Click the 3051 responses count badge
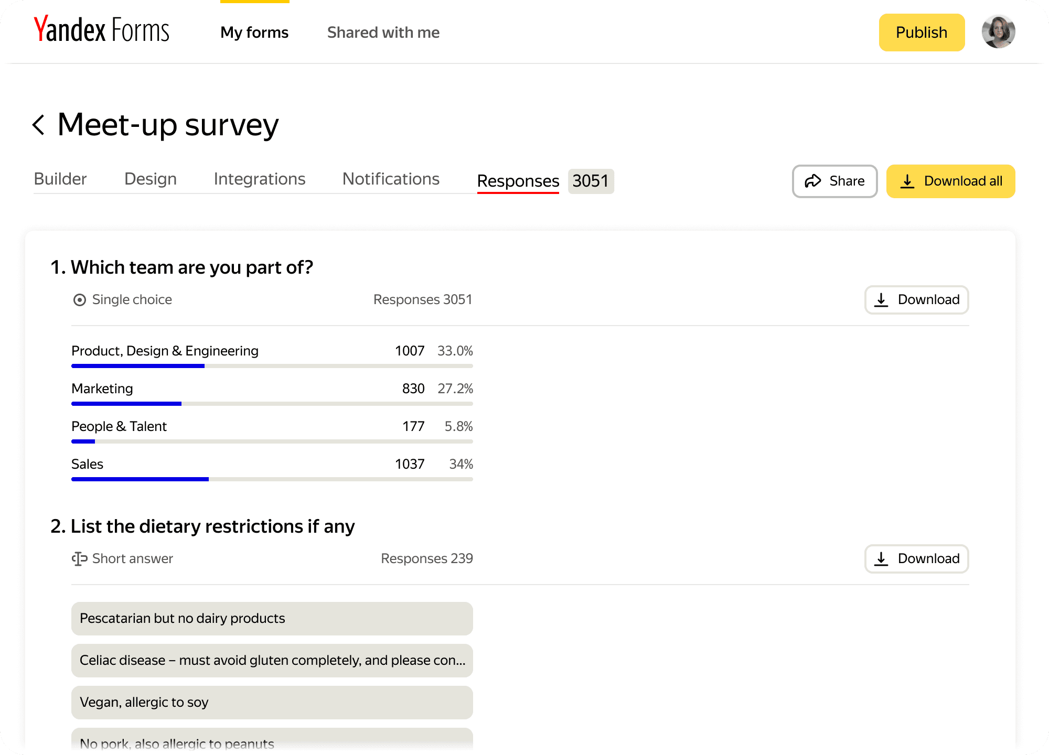The image size is (1049, 755). (591, 181)
